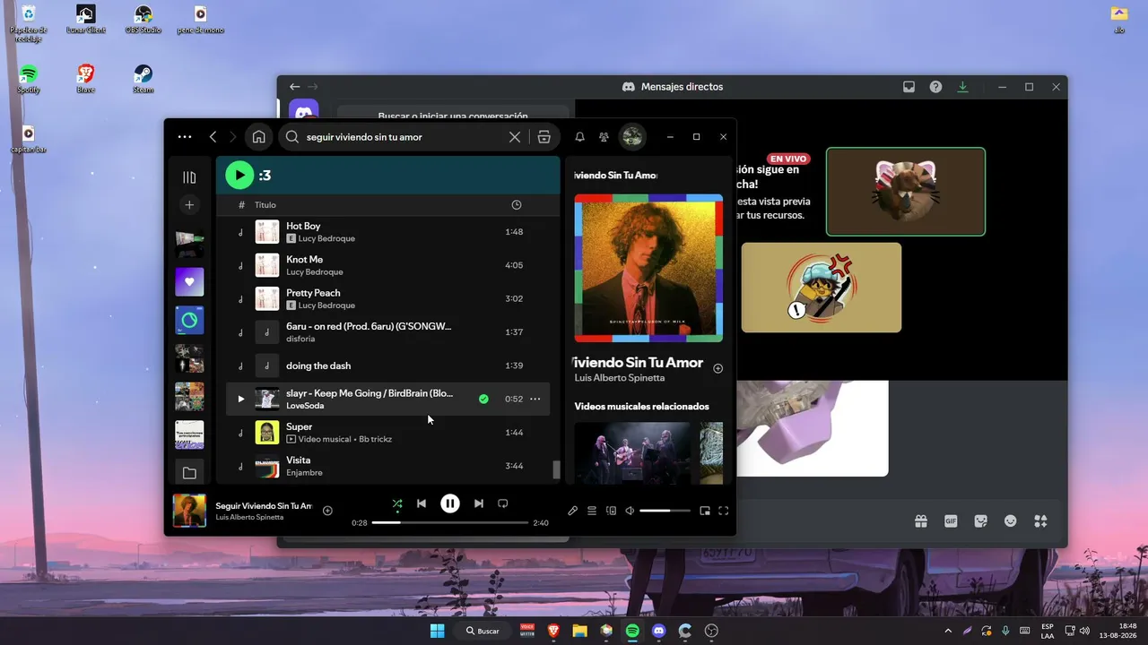Open Luis Alberto Spinetta in Now Playing panel

pyautogui.click(x=620, y=378)
